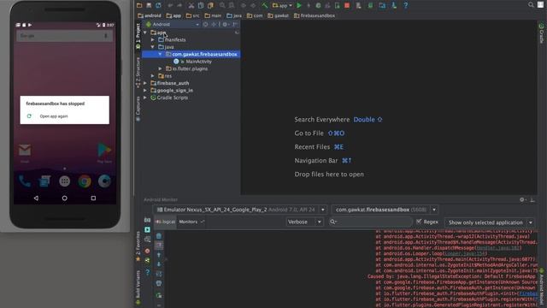Click the screenshot camera icon in Android Monitor

coord(148,220)
